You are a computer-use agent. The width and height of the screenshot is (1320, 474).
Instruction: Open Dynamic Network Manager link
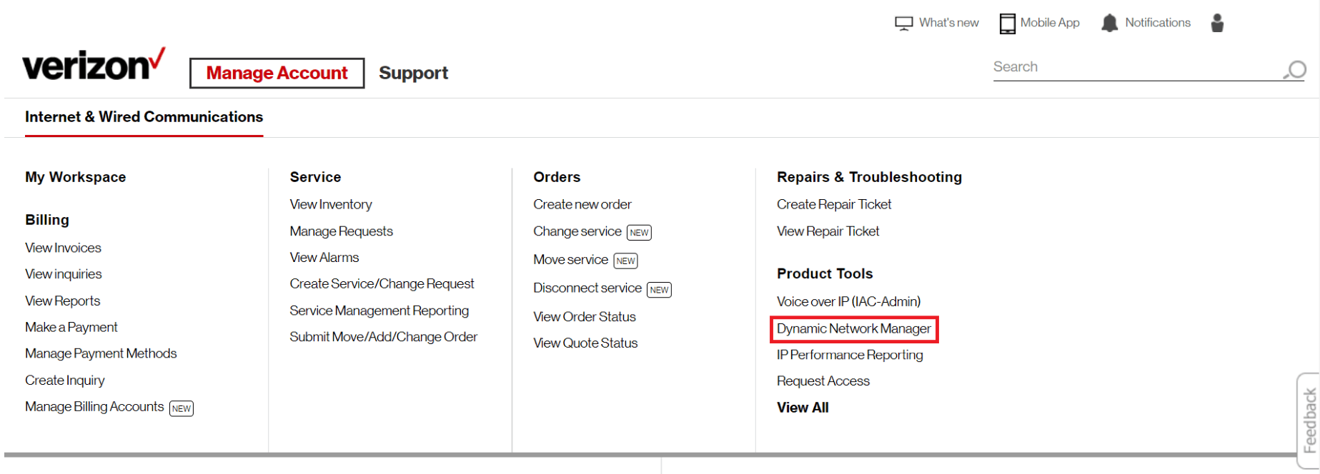tap(853, 329)
